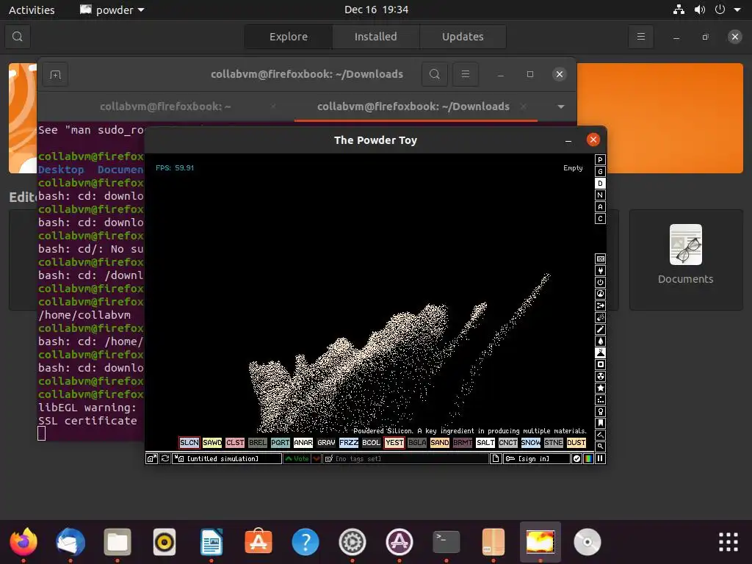Open the Sensors category gauge icon
This screenshot has width=752, height=564.
tap(600, 294)
